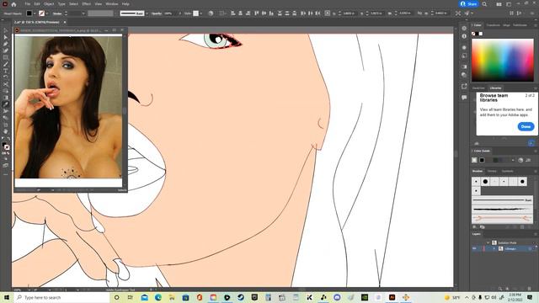Select the charcoal stroke brush in Brushes list
539x303 pixels.
(x=502, y=209)
